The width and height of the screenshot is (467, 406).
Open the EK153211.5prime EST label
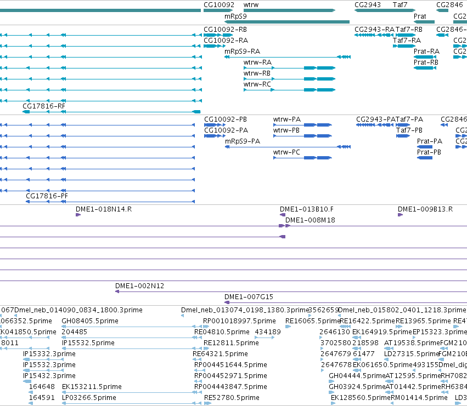click(x=92, y=387)
